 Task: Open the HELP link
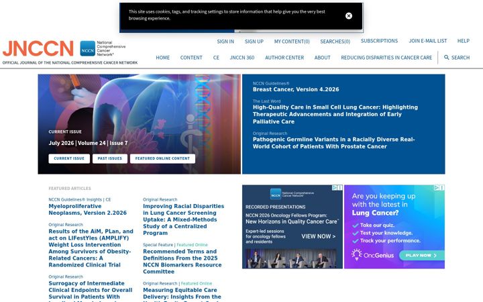(463, 41)
